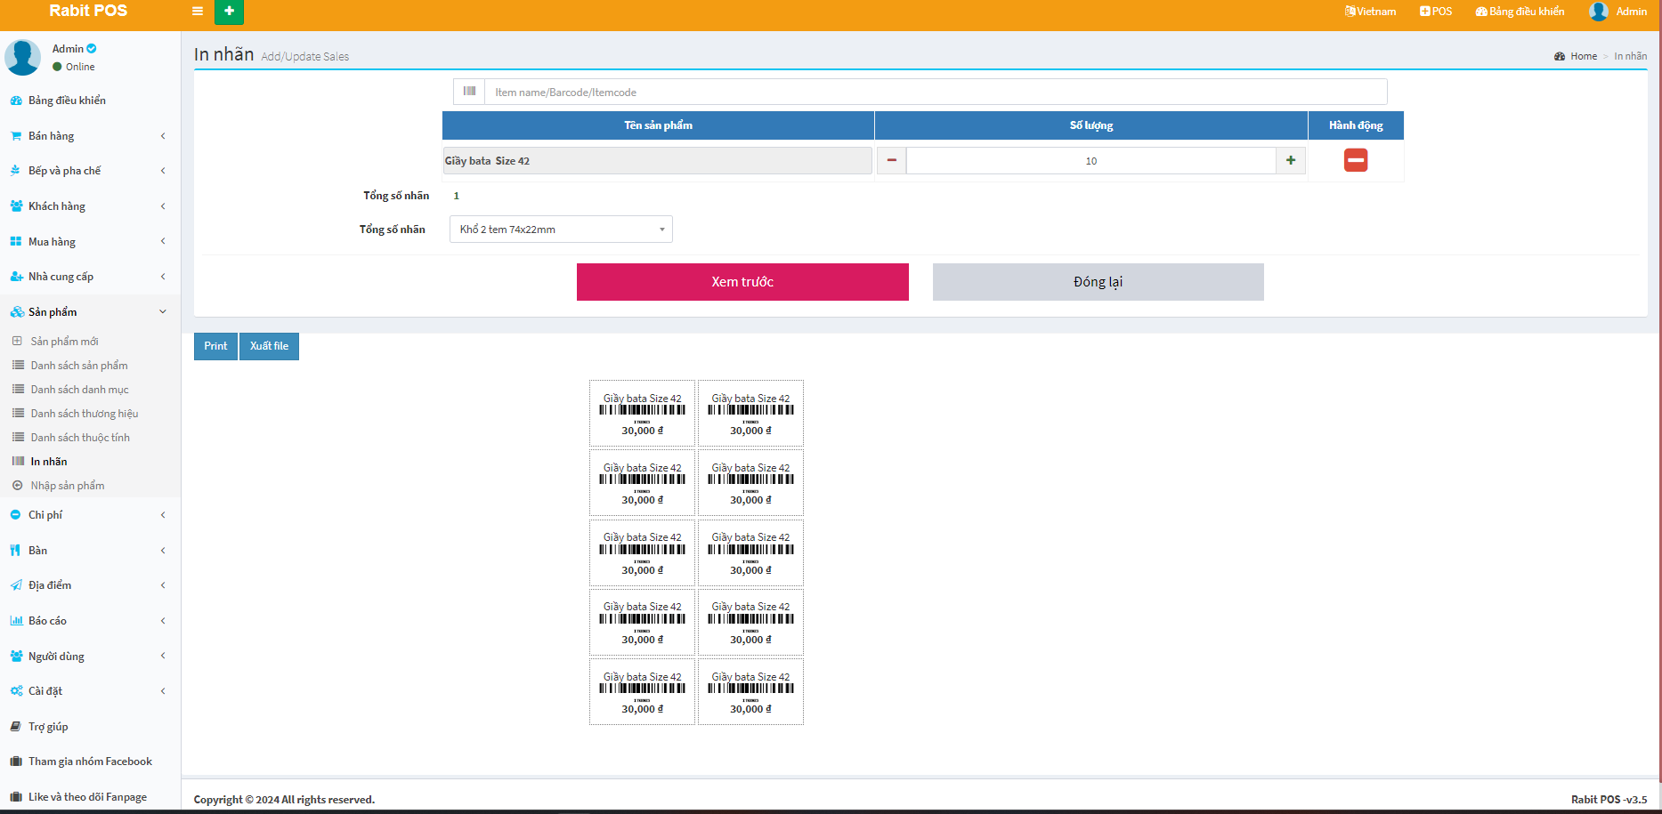Click the Cài đặt gears icon
1662x814 pixels.
point(16,691)
